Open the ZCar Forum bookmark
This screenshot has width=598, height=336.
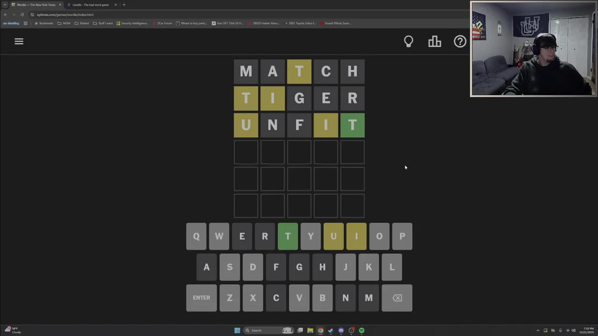[x=162, y=23]
